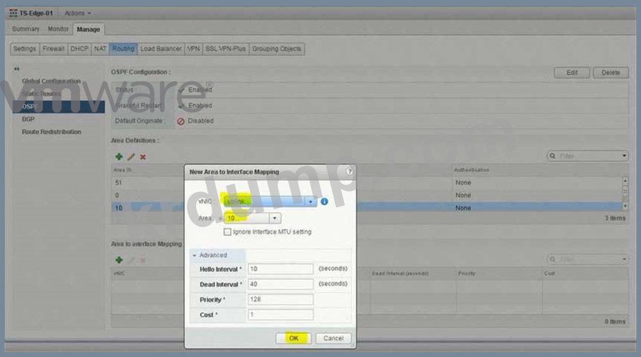Add a new area definition (green plus)
Image resolution: width=641 pixels, height=357 pixels.
[119, 156]
